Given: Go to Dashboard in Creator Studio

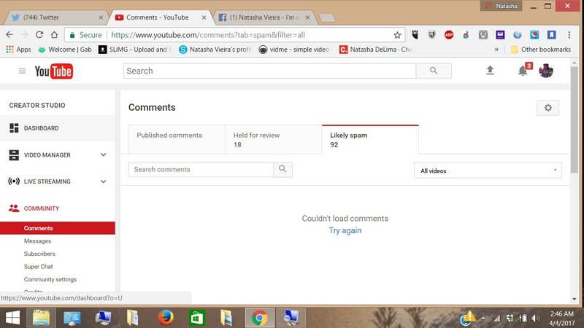Looking at the screenshot, I should (41, 128).
